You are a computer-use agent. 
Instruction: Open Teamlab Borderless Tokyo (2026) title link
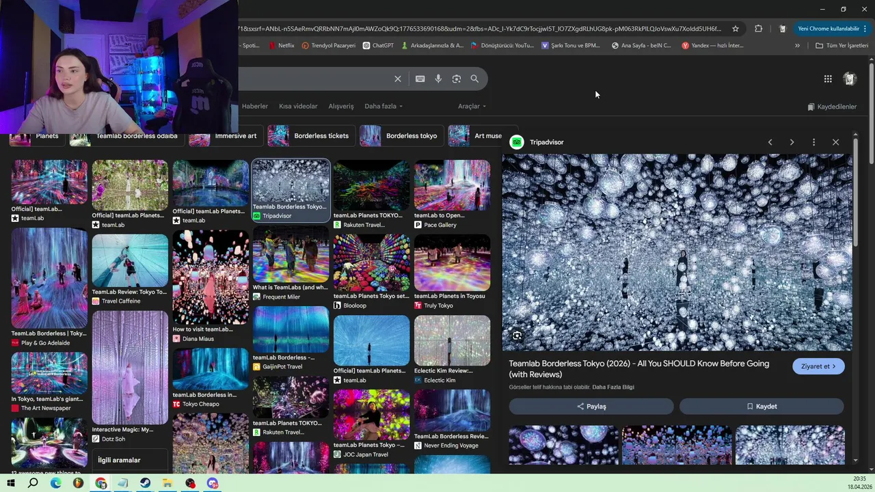pyautogui.click(x=639, y=369)
